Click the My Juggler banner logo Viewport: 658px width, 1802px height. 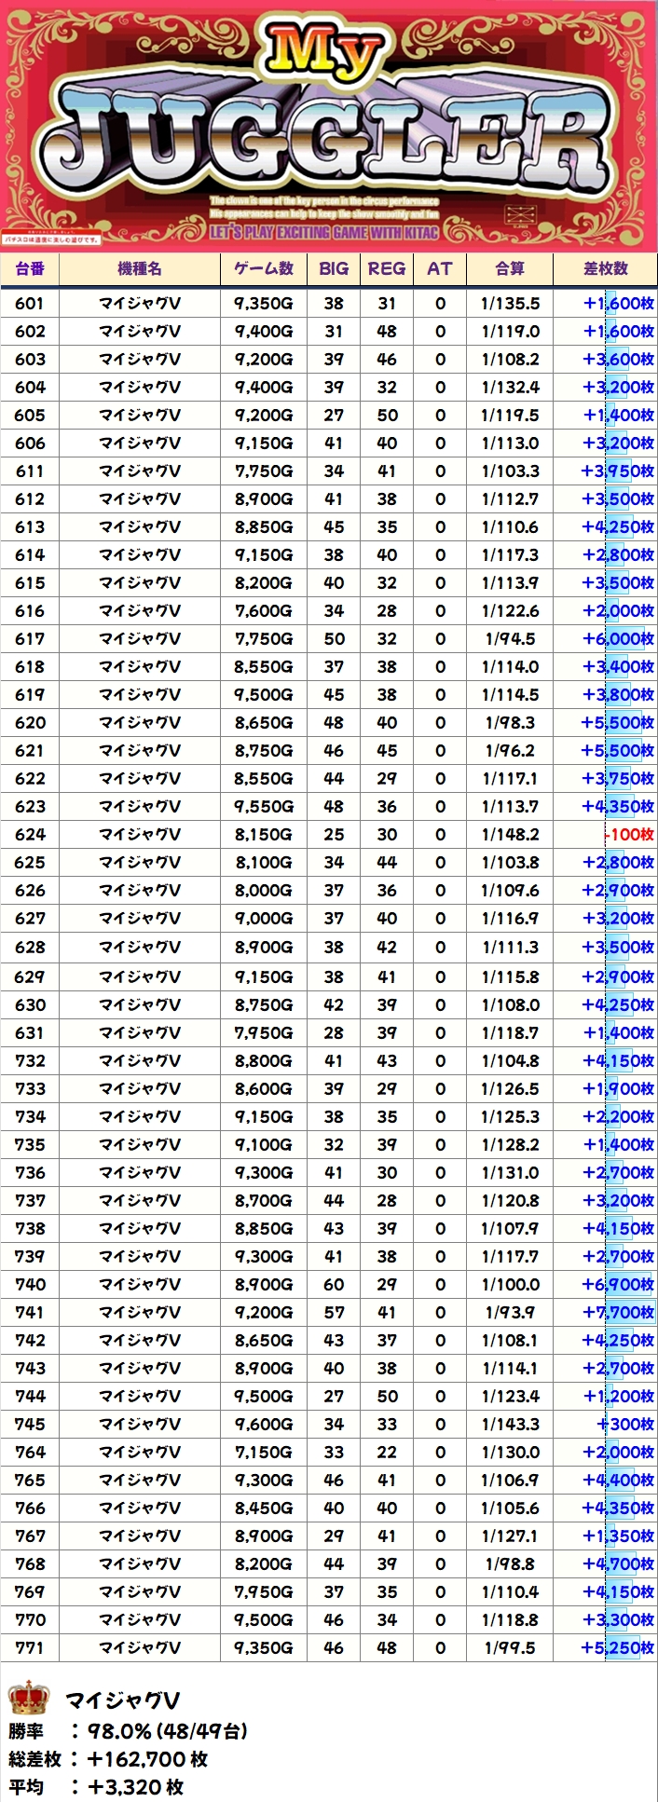[328, 121]
